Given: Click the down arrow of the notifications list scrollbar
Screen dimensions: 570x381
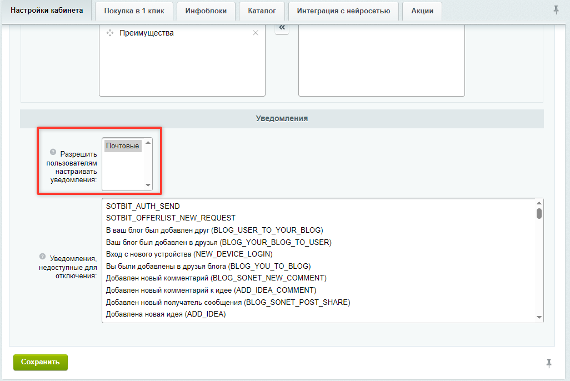Looking at the screenshot, I should point(539,317).
